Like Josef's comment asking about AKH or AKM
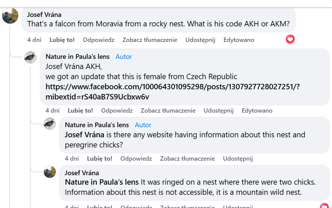 click(62, 40)
